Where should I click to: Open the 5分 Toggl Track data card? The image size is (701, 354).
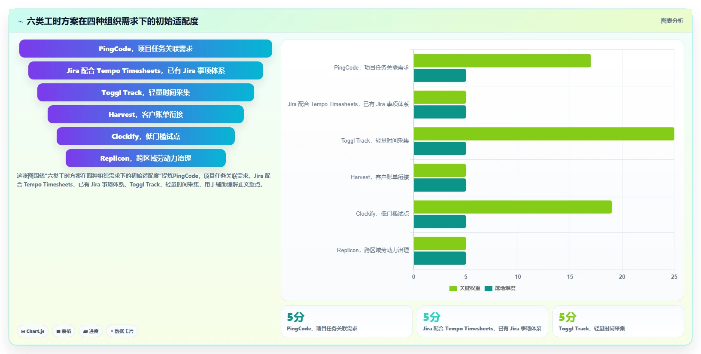pos(618,321)
